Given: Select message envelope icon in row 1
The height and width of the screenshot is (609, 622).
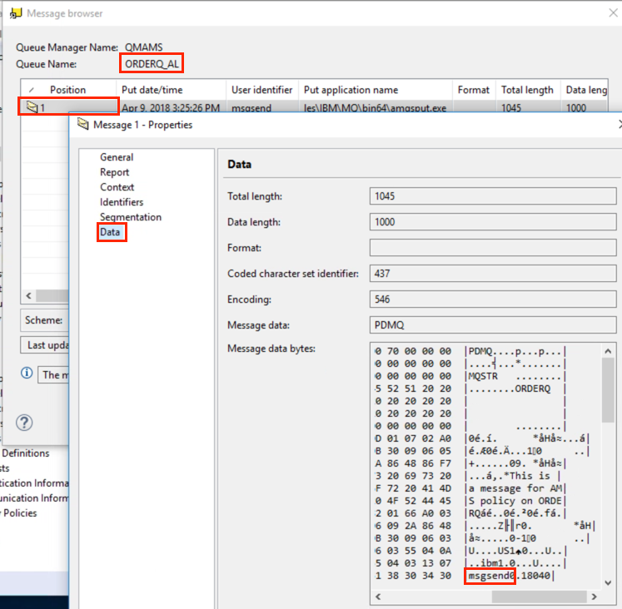Looking at the screenshot, I should click(32, 106).
